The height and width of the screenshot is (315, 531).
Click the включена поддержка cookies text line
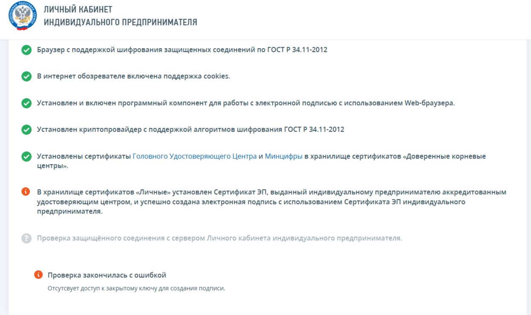tap(133, 76)
